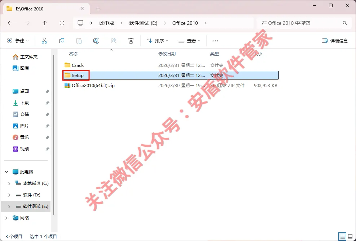Click the Rename icon in toolbar
Screen dimensions: 356x241
point(96,41)
